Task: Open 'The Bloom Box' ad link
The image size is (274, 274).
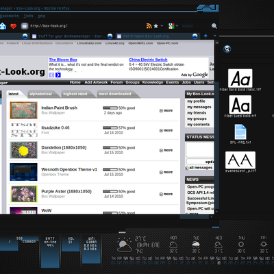Action: click(63, 60)
